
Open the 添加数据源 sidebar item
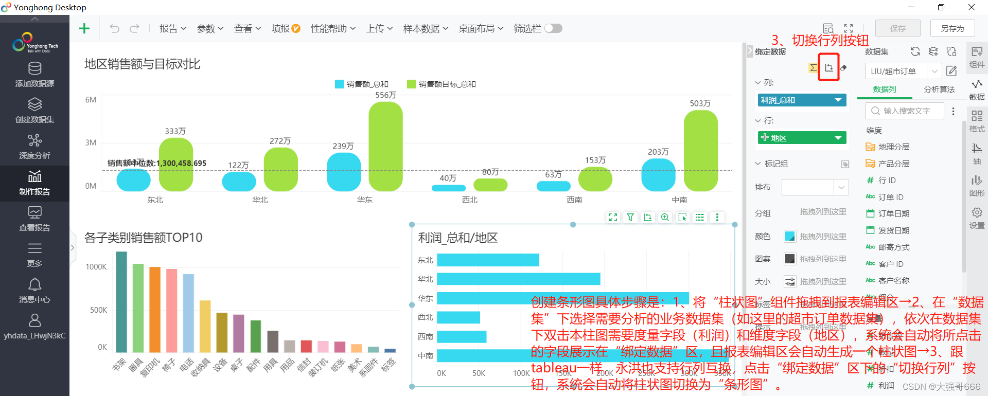pyautogui.click(x=34, y=75)
